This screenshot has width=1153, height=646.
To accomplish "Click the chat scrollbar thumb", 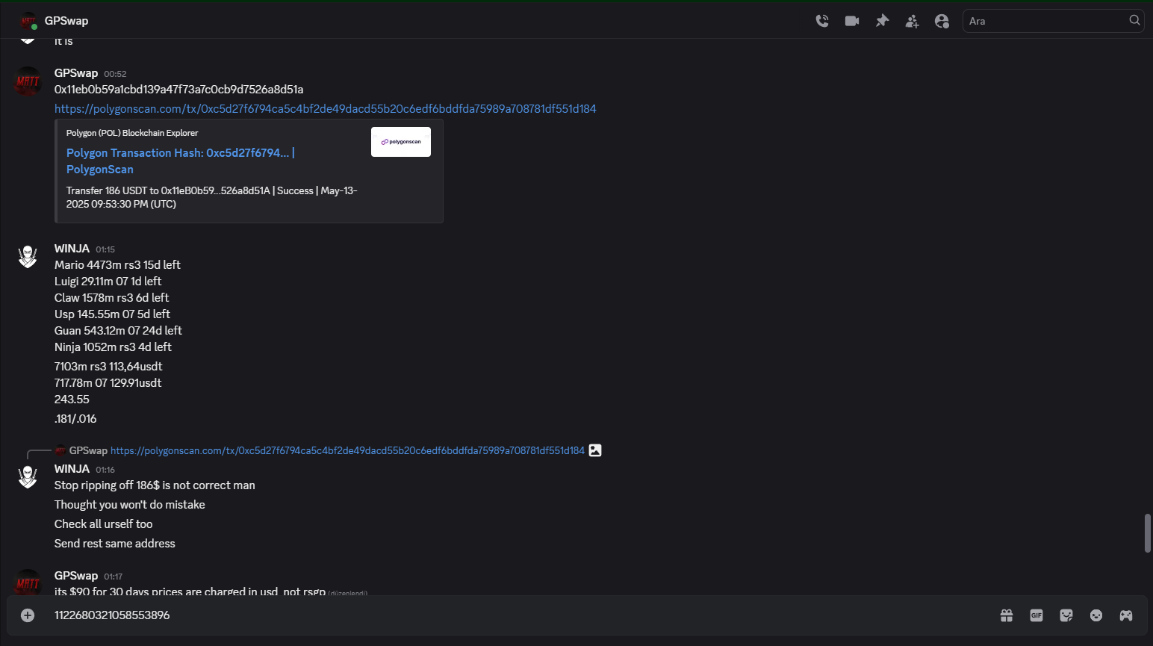I will 1148,533.
